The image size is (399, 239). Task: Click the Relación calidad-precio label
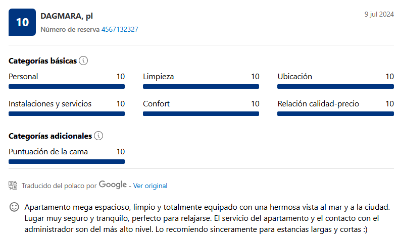tap(318, 104)
